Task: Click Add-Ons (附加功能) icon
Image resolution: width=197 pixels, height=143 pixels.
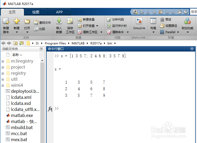Action: pos(188,21)
